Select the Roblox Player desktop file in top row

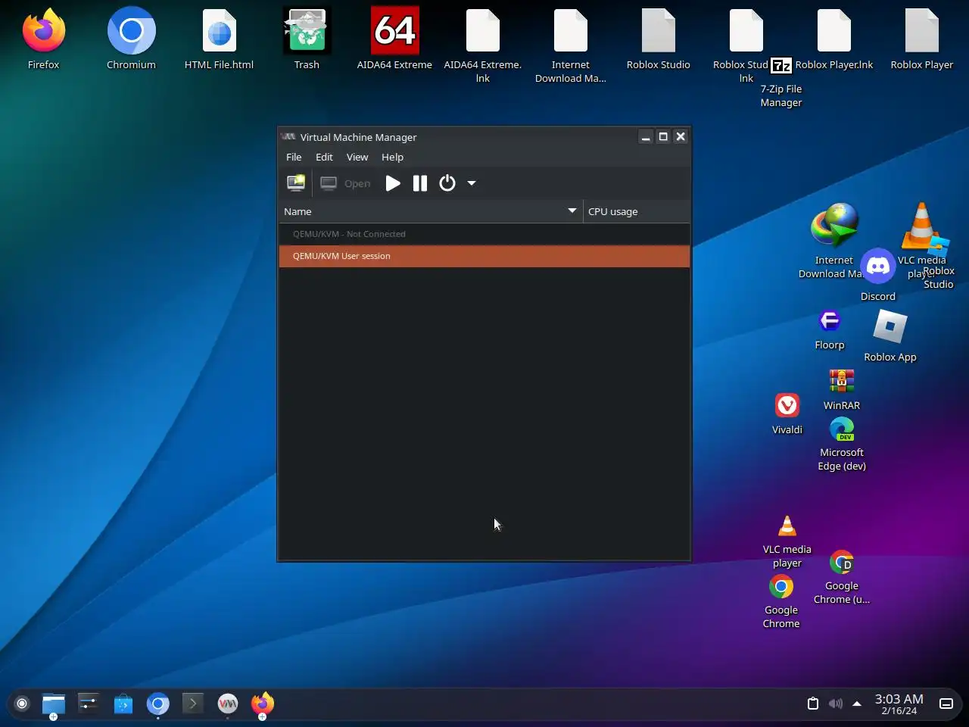922,31
